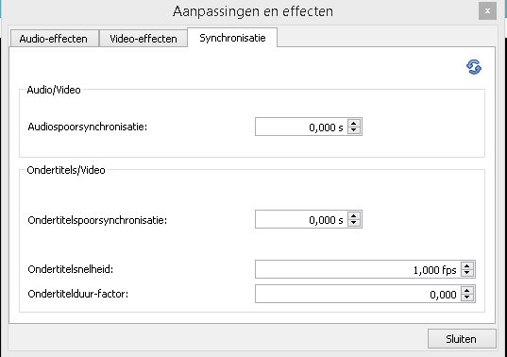This screenshot has height=357, width=507.
Task: Open the Video-effecten tab
Action: (144, 39)
